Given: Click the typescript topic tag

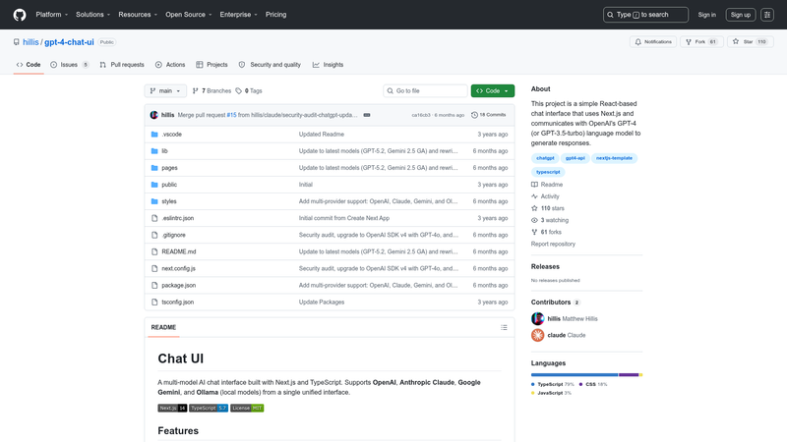Looking at the screenshot, I should tap(548, 172).
